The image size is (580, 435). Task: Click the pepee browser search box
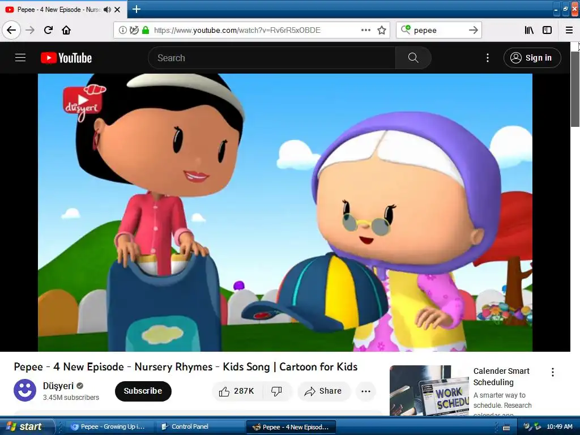coord(438,30)
